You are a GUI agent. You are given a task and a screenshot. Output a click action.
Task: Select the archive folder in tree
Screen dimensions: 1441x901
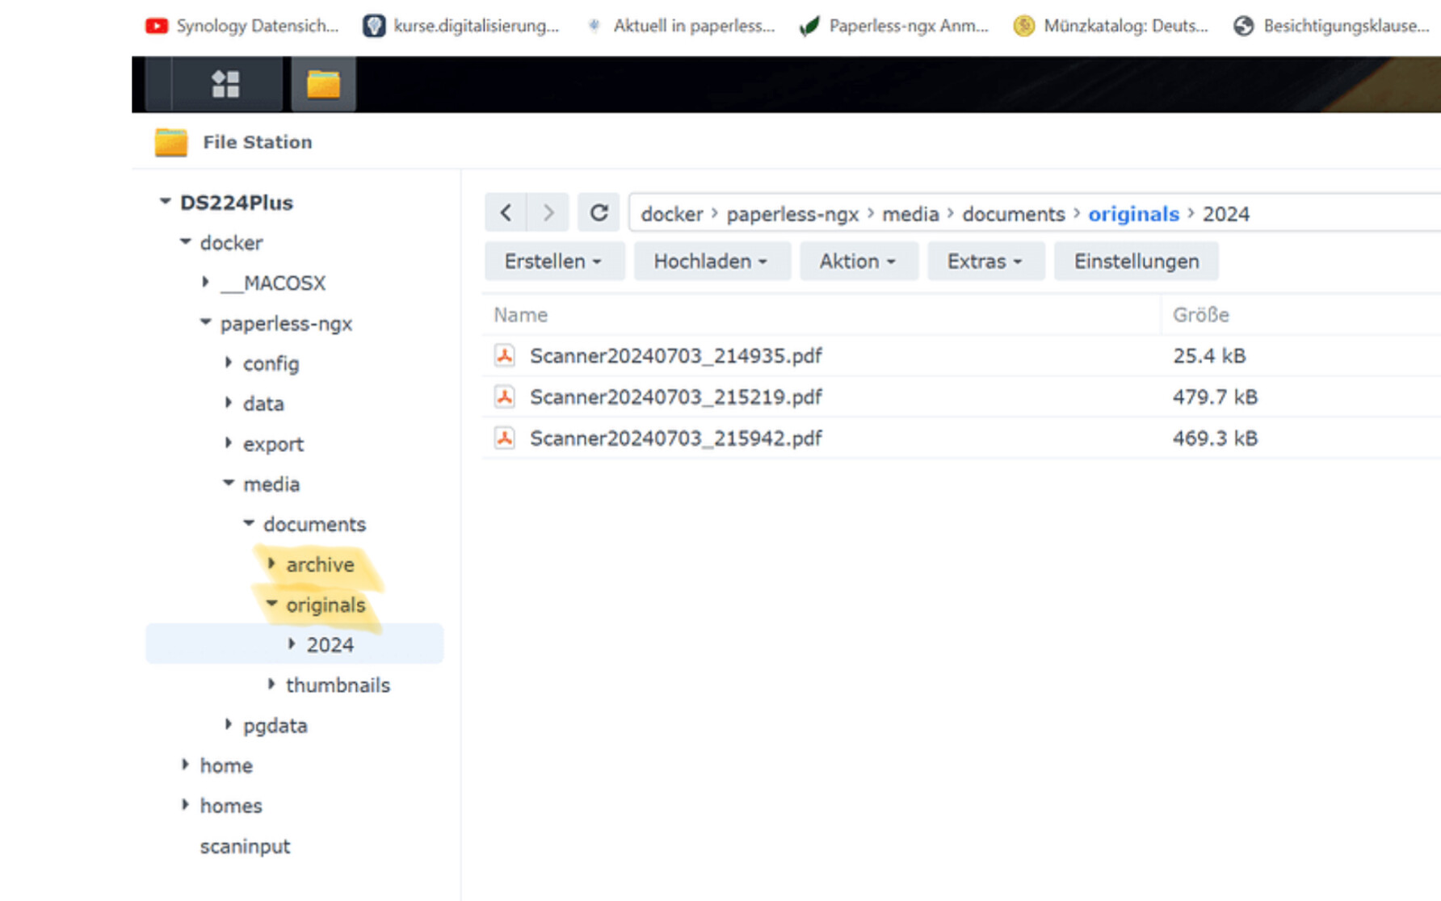320,564
